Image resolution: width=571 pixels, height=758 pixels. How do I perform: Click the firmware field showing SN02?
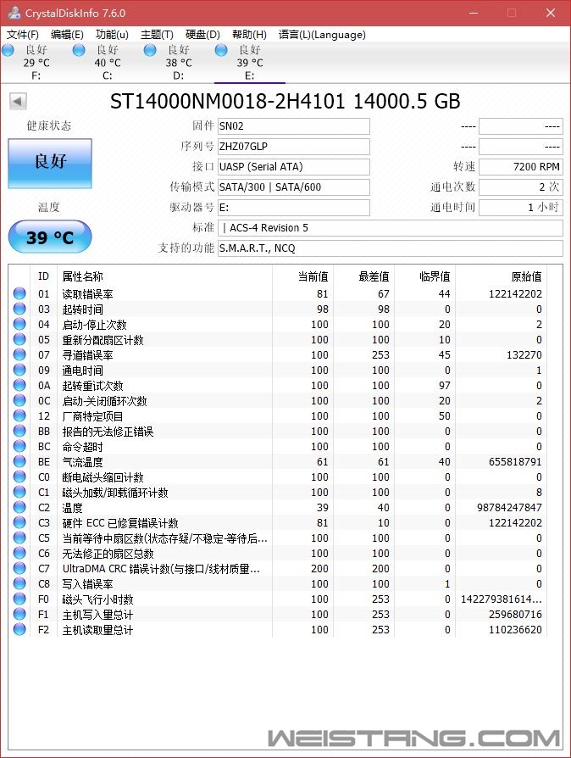tap(294, 126)
